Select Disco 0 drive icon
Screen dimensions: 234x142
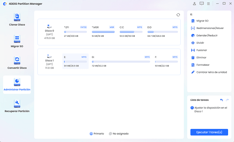click(x=49, y=26)
